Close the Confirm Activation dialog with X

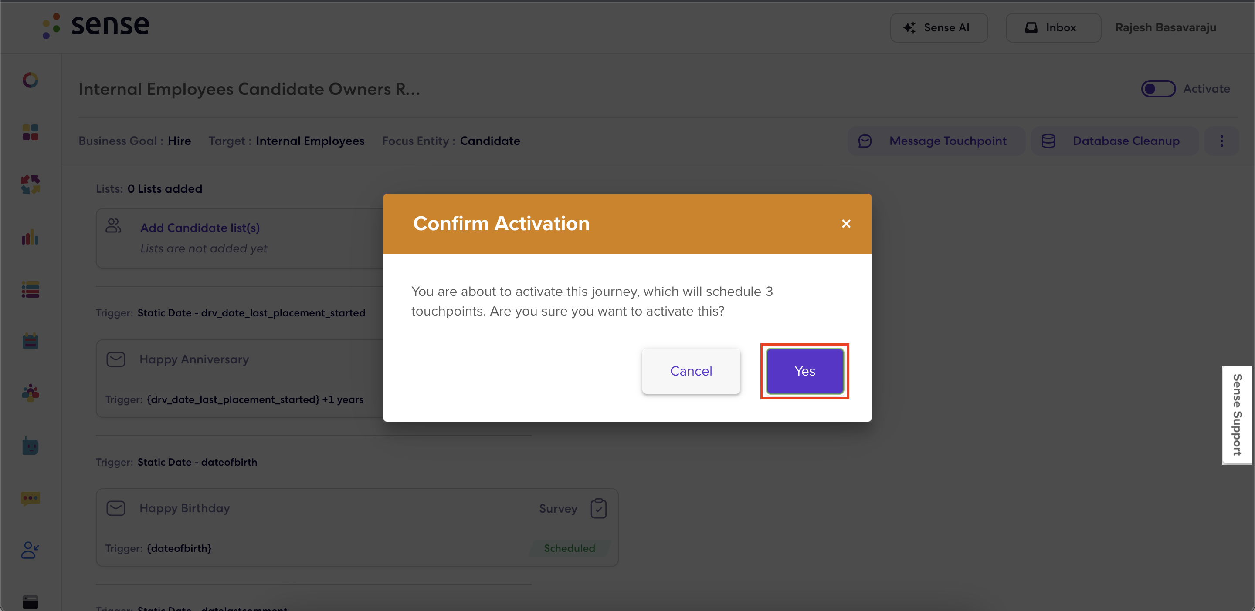click(x=846, y=224)
